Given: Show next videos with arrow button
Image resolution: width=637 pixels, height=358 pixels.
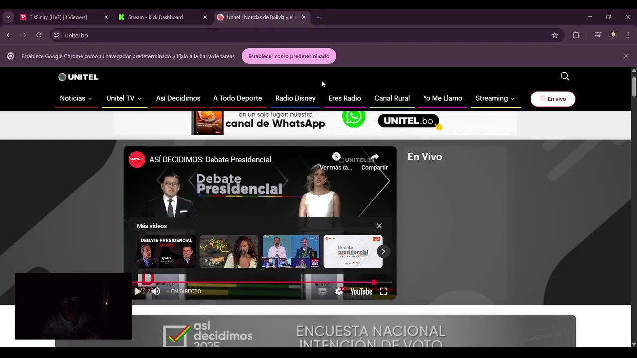Looking at the screenshot, I should coord(383,252).
